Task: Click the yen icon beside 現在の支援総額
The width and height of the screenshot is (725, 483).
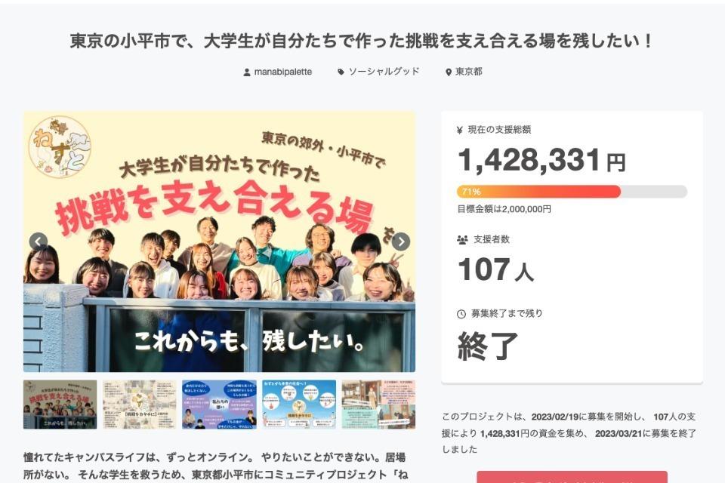Action: click(x=460, y=131)
